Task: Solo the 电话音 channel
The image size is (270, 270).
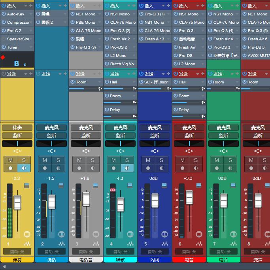Action: [93, 160]
